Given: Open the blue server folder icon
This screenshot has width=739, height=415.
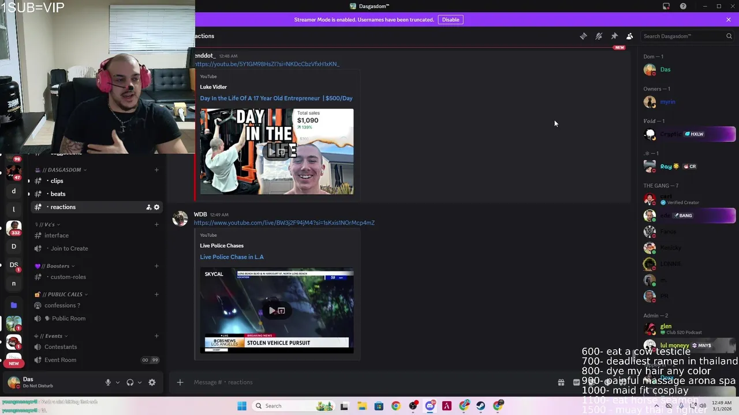Looking at the screenshot, I should [14, 305].
